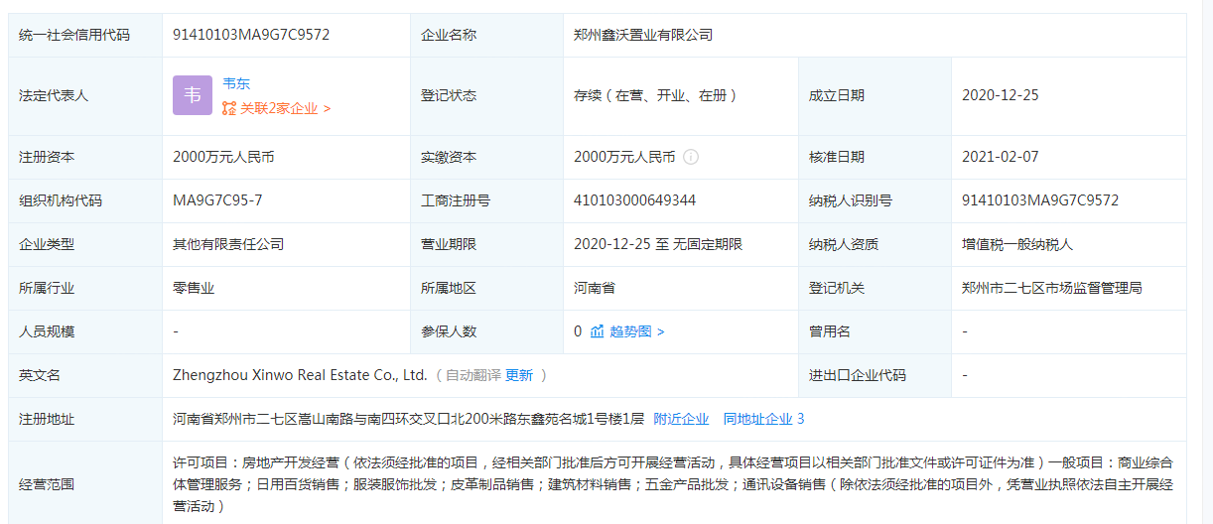Click industry value 零售业
The width and height of the screenshot is (1213, 524).
point(194,288)
